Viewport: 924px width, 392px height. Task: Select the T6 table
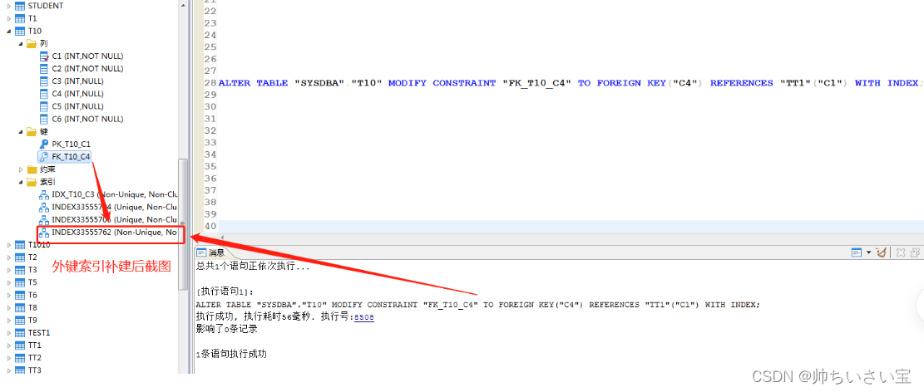(x=32, y=295)
